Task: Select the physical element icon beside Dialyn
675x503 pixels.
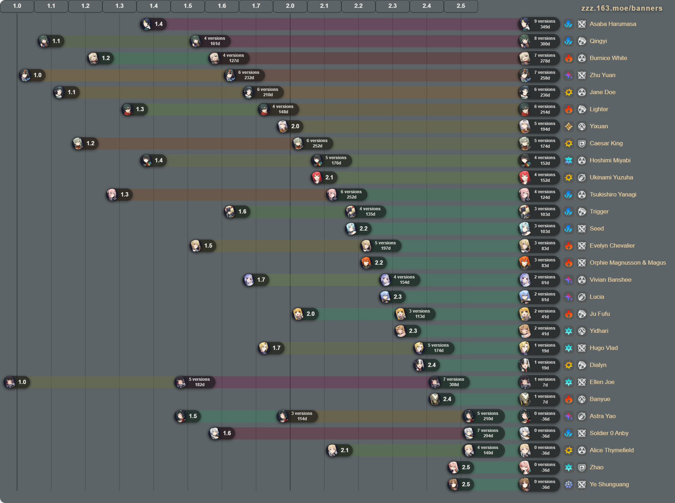Action: (569, 365)
